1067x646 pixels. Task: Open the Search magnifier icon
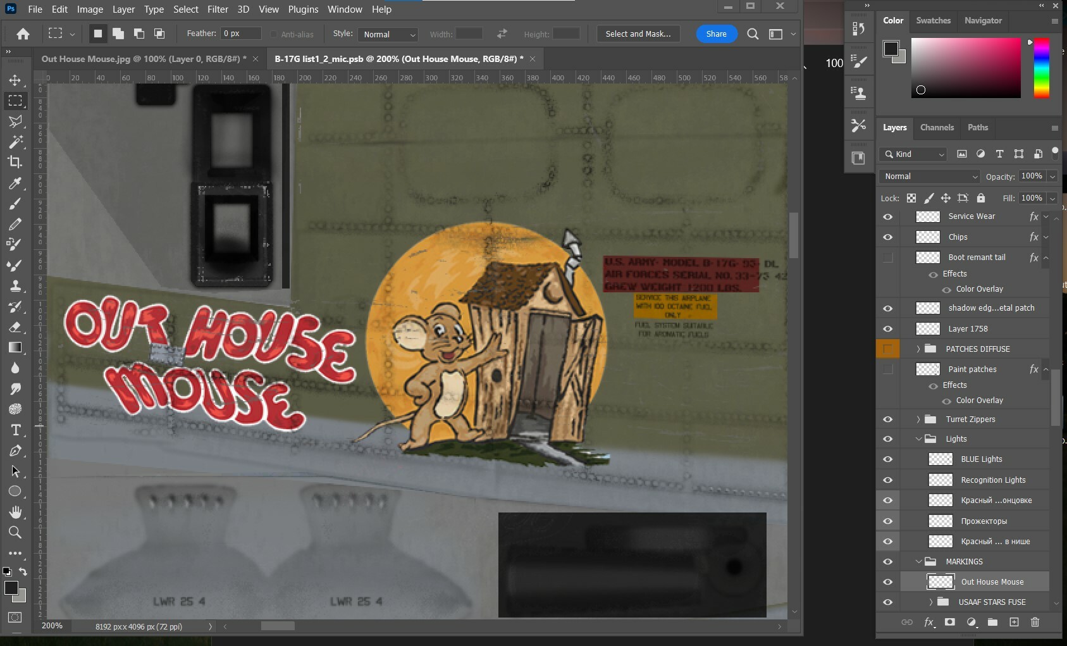click(753, 34)
